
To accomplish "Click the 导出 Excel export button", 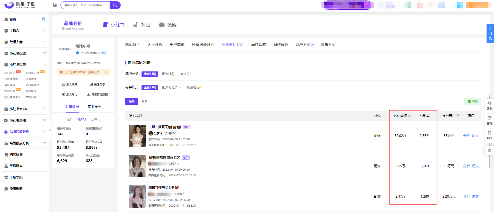I will pyautogui.click(x=473, y=101).
